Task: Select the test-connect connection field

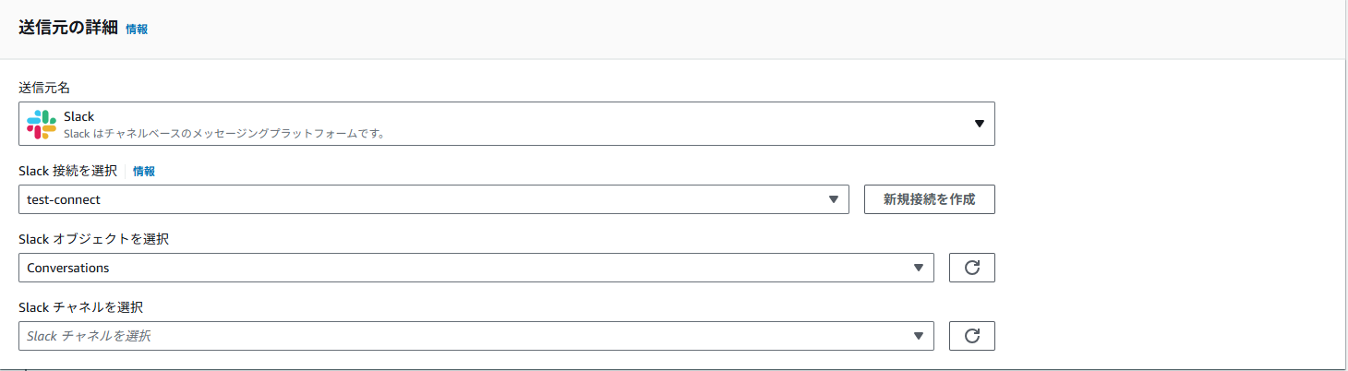Action: coord(434,199)
